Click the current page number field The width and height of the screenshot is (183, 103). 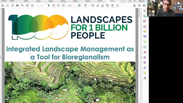[37, 6]
